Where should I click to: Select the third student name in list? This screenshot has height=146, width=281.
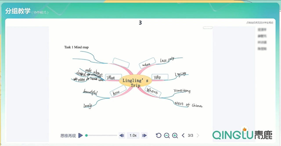[262, 42]
